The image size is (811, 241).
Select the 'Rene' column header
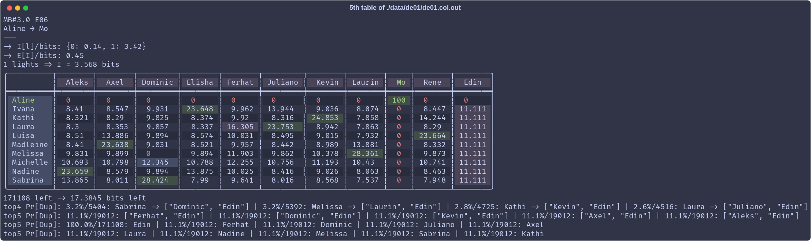click(432, 82)
